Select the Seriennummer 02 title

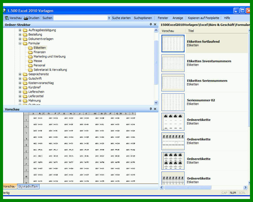(201, 100)
